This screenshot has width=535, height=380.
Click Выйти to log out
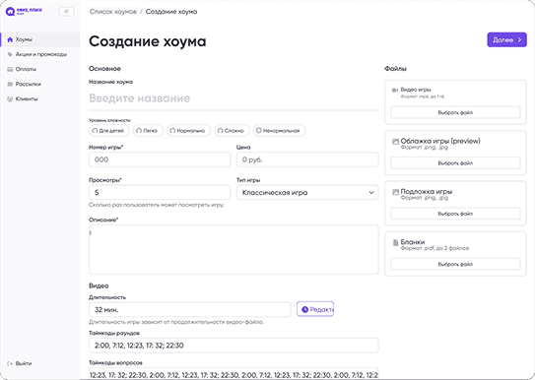click(x=20, y=363)
